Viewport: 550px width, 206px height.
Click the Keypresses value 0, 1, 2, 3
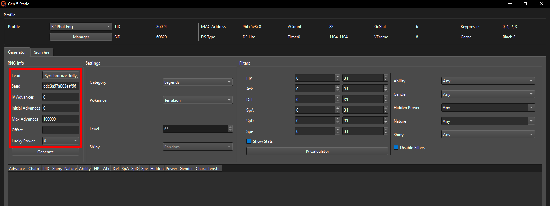tap(509, 26)
